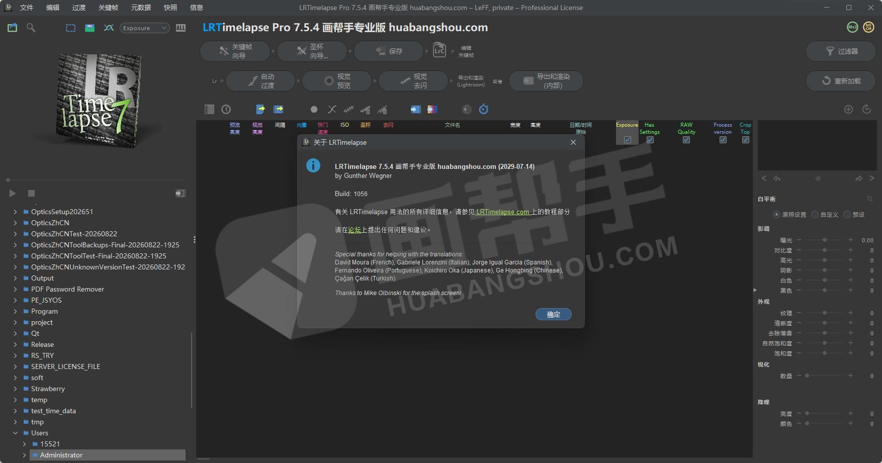
Task: Select the 原照设置 white balance radio button
Action: (x=776, y=215)
